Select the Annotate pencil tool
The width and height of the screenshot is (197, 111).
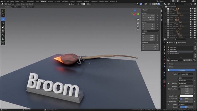click(3, 35)
